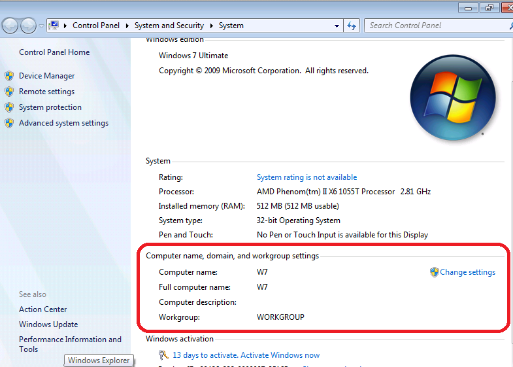Click shield icon beside Advanced system settings
The image size is (513, 367).
coord(9,123)
